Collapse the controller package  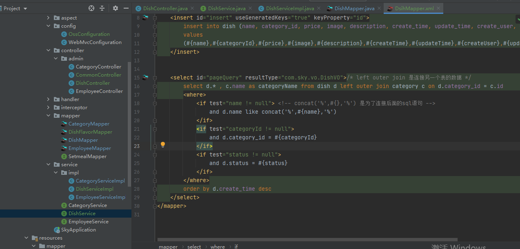pyautogui.click(x=48, y=51)
